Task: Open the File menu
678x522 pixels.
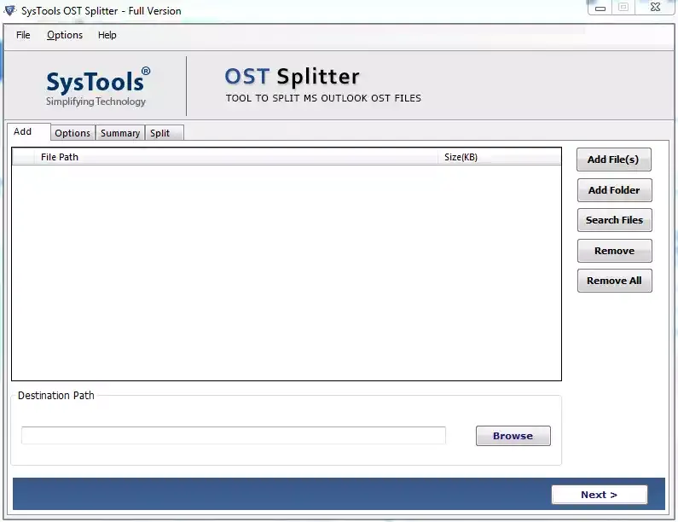Action: point(23,35)
